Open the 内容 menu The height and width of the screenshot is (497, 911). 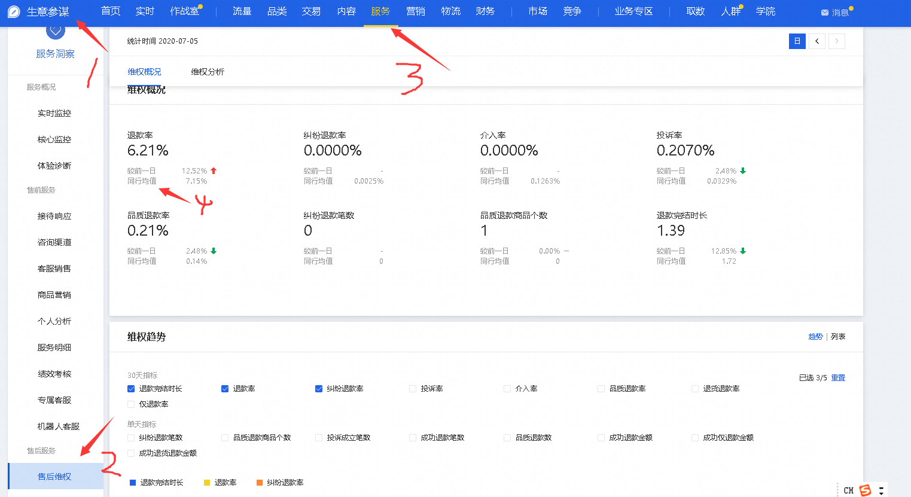(x=346, y=11)
